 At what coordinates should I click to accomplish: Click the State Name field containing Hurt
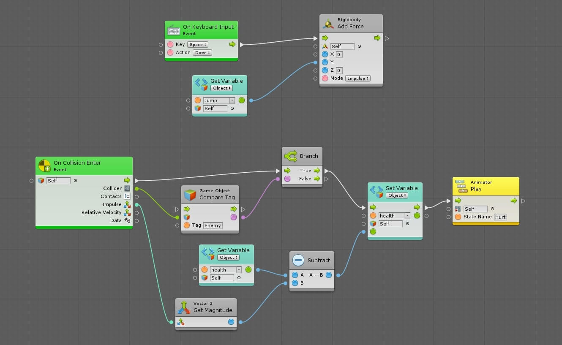(x=500, y=217)
